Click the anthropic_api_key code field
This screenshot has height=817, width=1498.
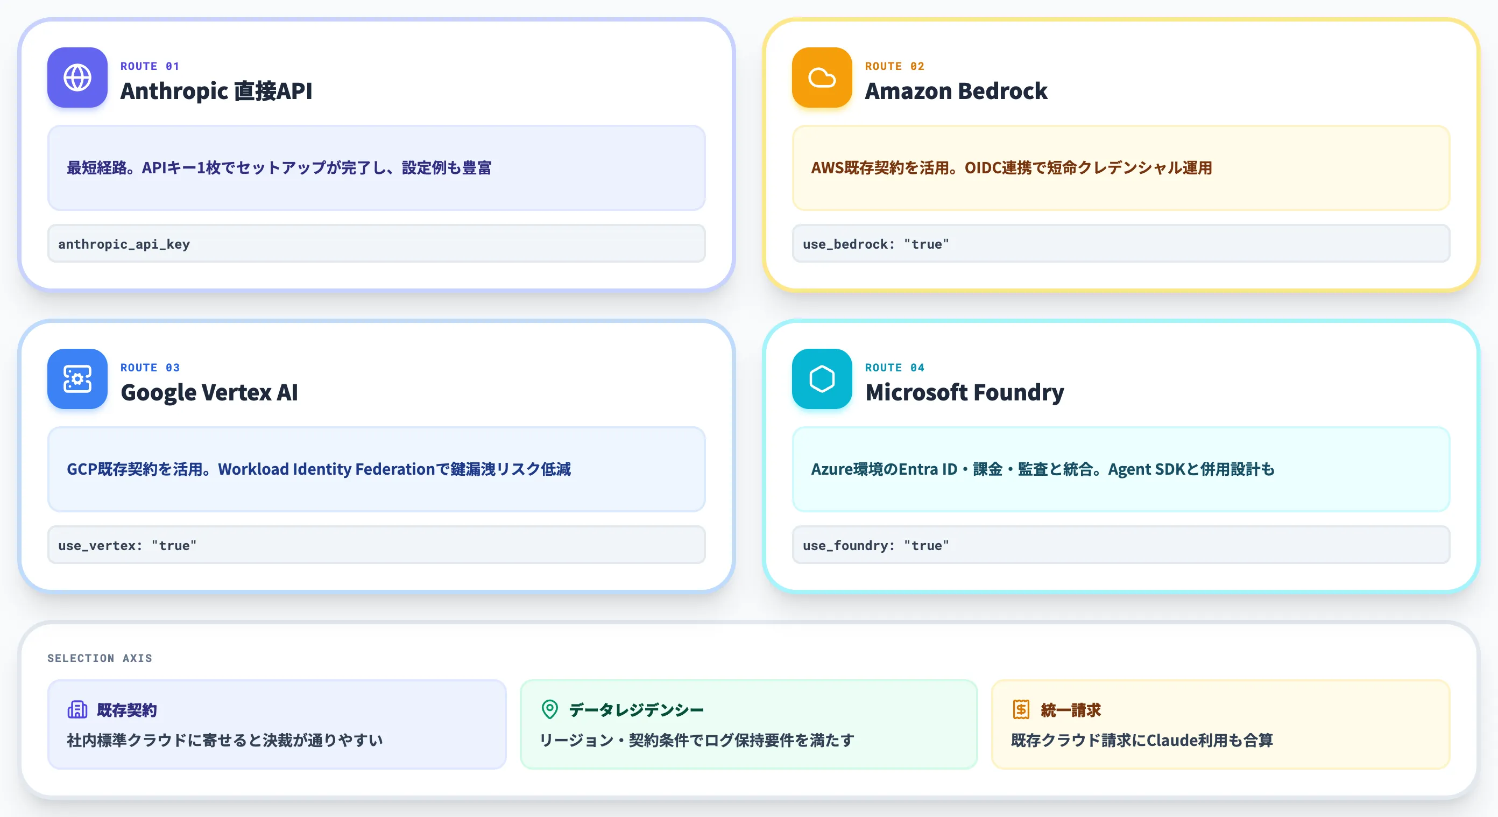376,244
